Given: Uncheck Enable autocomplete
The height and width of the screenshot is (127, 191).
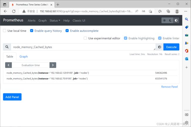Looking at the screenshot, I should (67, 31).
